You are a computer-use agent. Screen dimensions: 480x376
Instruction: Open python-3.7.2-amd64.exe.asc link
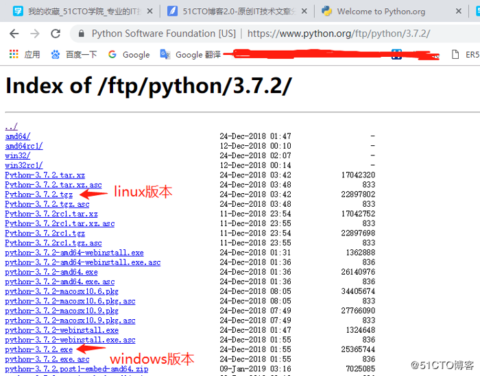60,282
